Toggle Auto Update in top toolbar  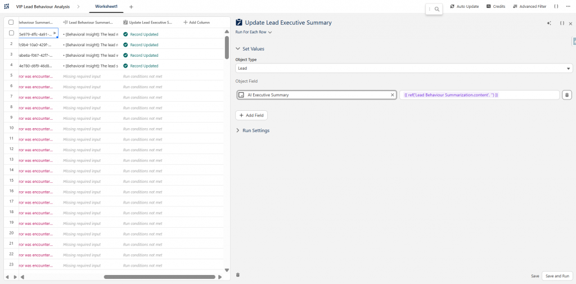click(464, 7)
